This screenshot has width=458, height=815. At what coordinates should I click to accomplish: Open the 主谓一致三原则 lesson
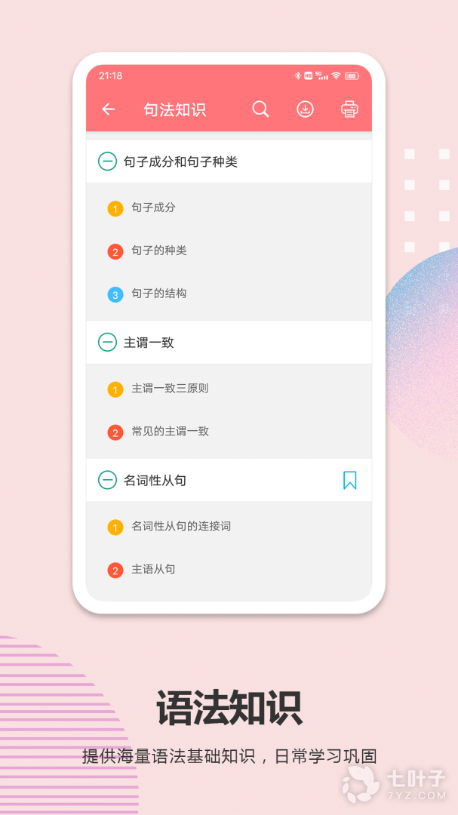(x=170, y=389)
